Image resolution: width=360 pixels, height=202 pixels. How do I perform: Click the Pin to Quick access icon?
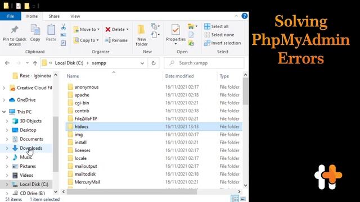click(15, 30)
